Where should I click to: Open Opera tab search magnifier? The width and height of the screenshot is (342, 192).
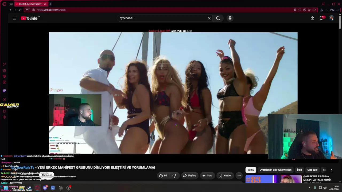323,4
